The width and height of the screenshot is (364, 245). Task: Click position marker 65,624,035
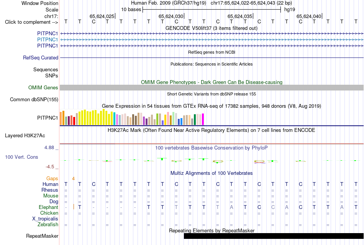240,16
